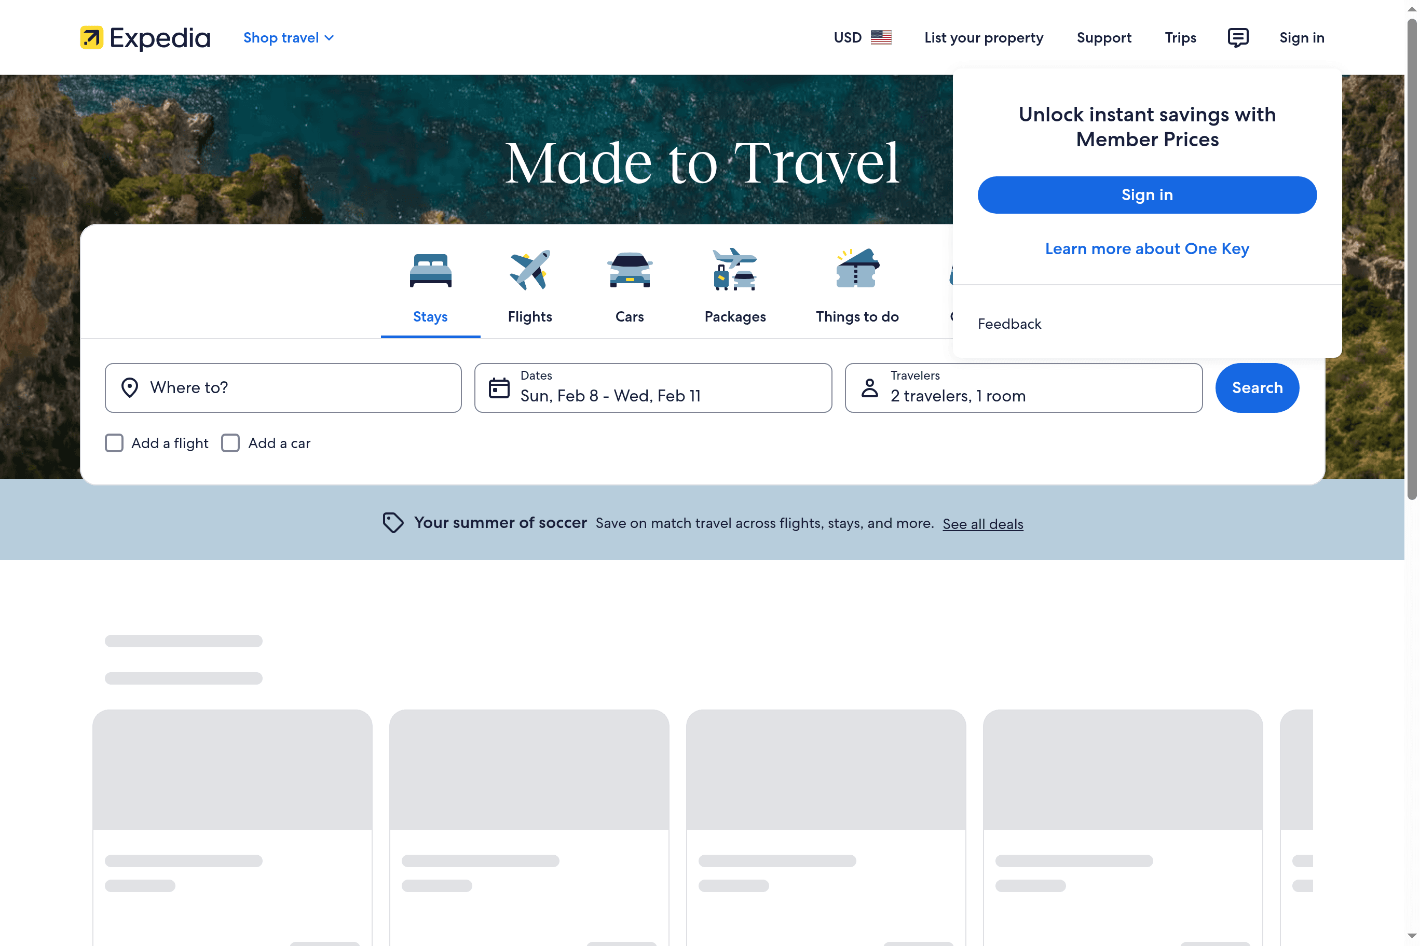Click the Where to input field
The width and height of the screenshot is (1420, 946).
[x=284, y=388]
